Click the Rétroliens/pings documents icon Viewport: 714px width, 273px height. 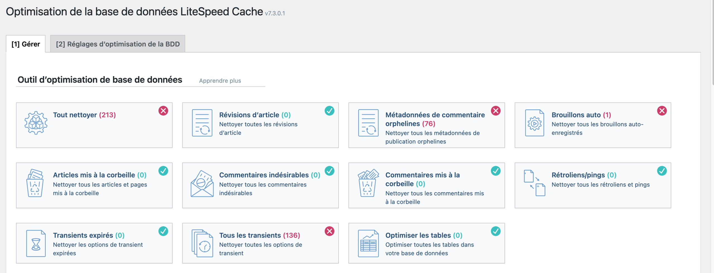534,183
